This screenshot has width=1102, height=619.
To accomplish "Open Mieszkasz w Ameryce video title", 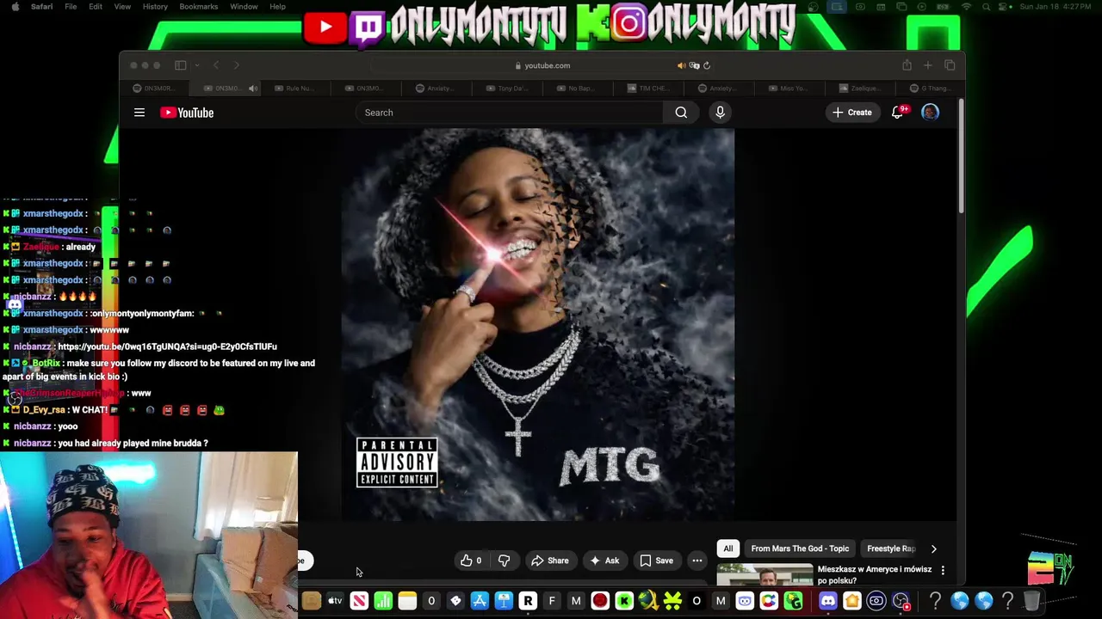I will click(x=875, y=574).
